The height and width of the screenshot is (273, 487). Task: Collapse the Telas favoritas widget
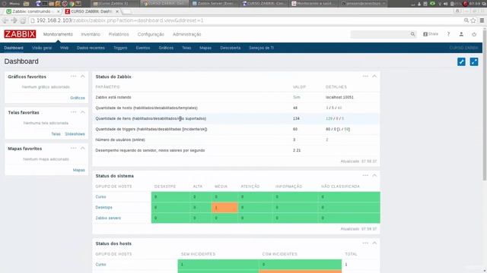click(x=83, y=112)
